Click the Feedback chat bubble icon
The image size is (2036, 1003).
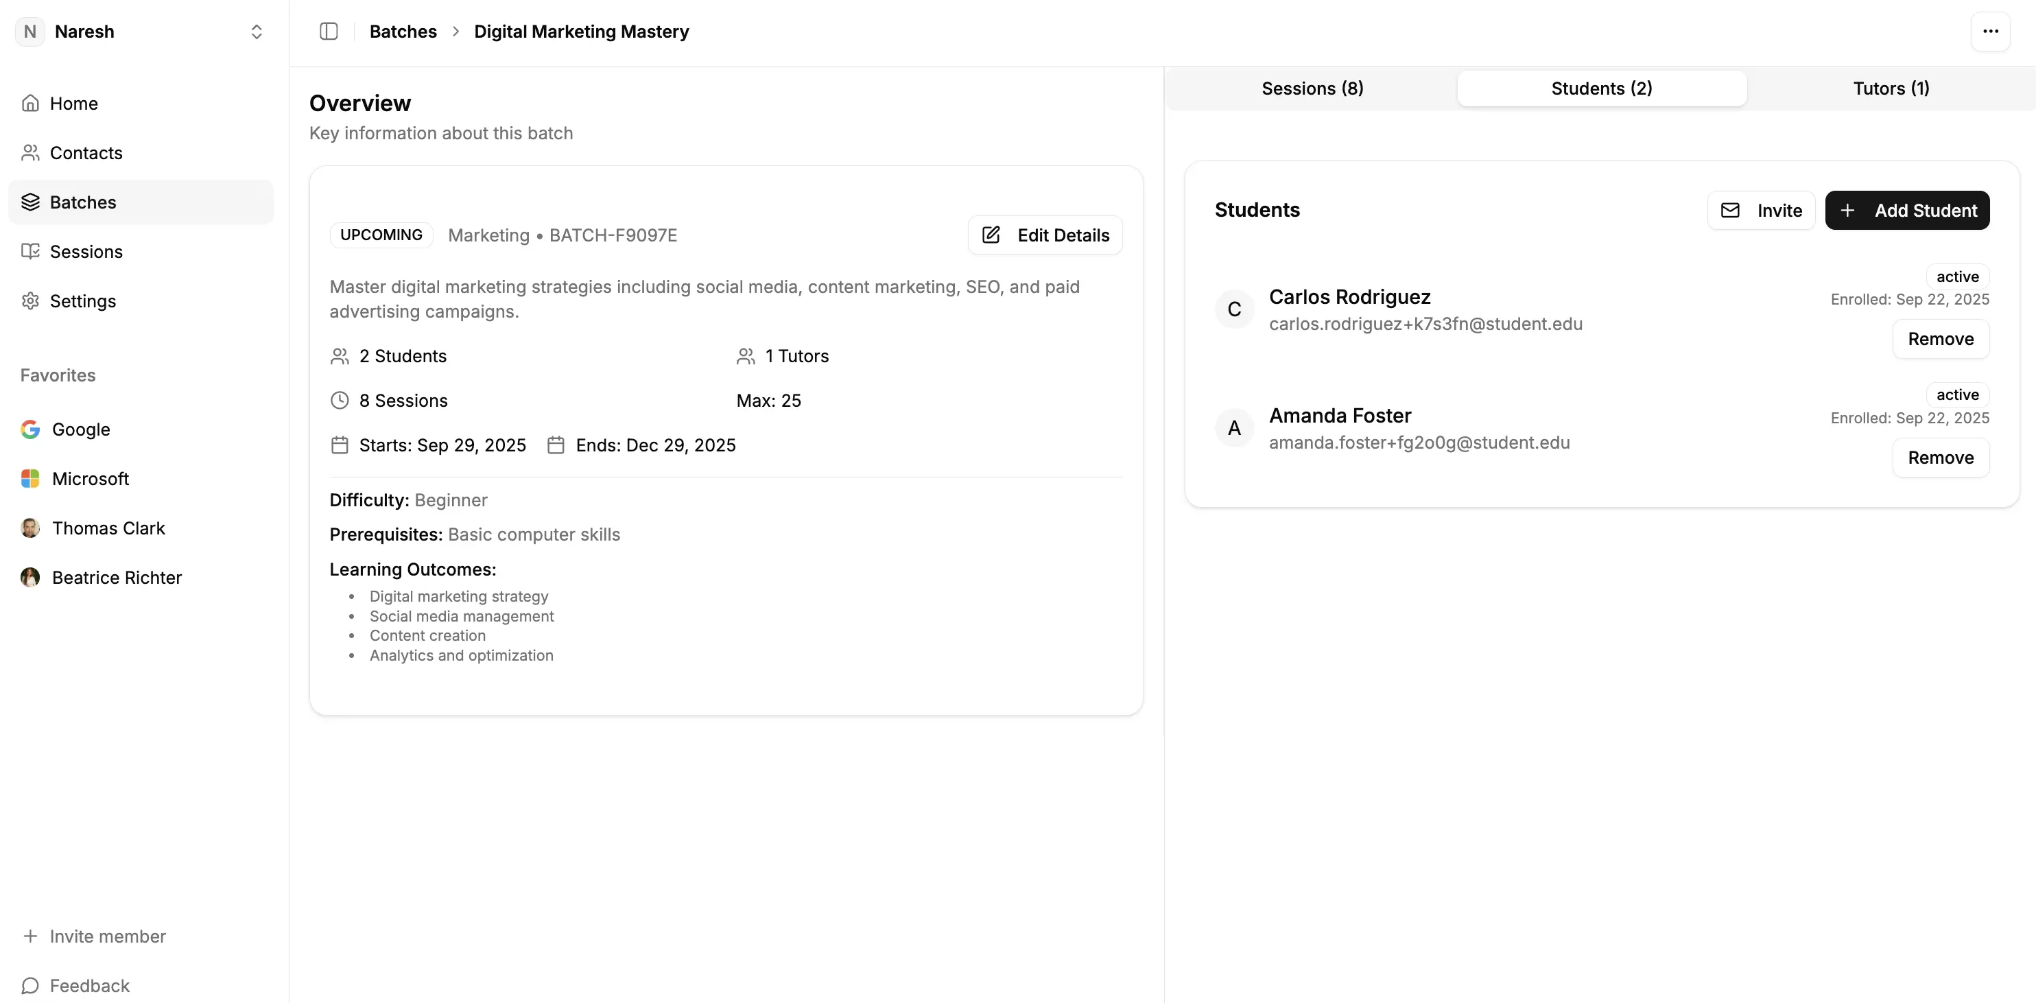coord(30,986)
